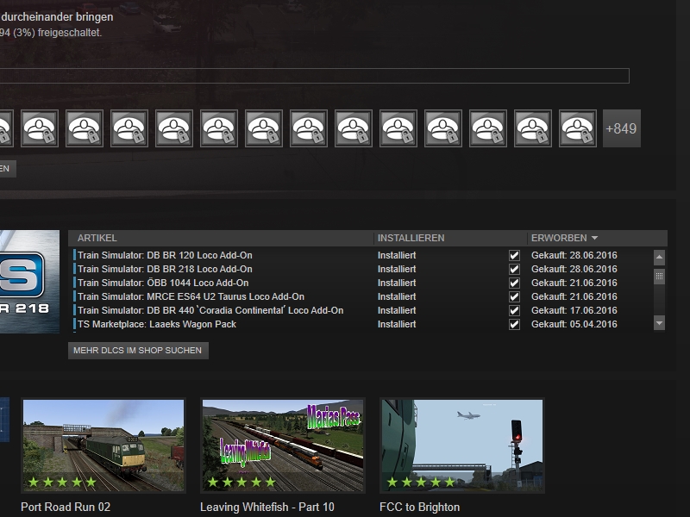Click the ERWORBEN column sort arrow
The image size is (690, 517).
click(594, 238)
